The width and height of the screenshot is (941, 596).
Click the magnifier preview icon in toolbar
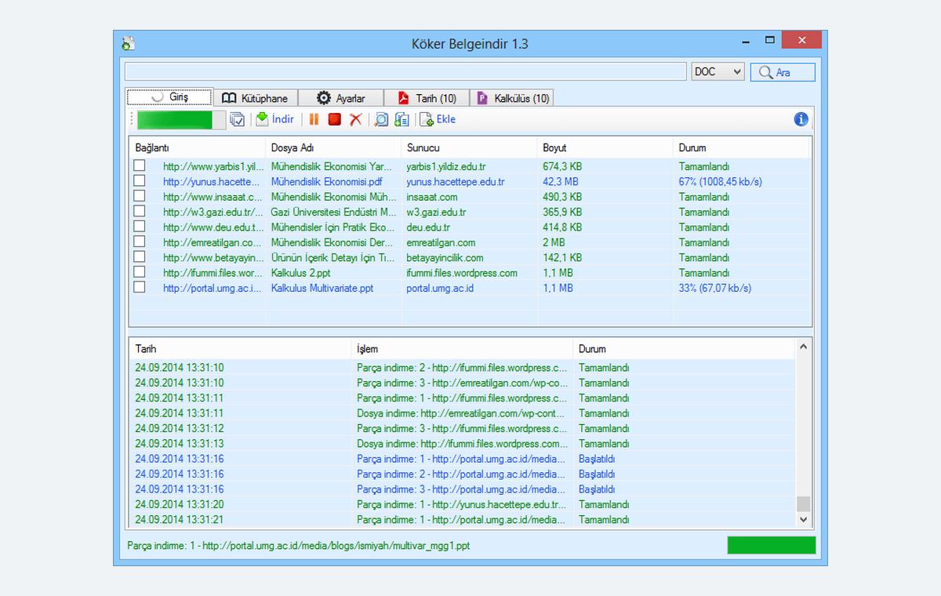(381, 119)
